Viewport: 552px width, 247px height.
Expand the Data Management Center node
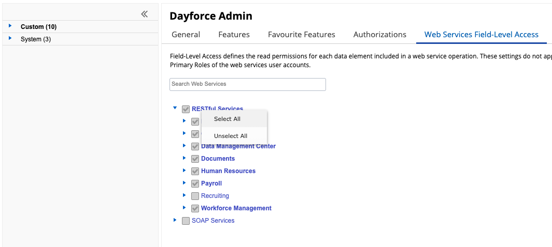pos(185,146)
